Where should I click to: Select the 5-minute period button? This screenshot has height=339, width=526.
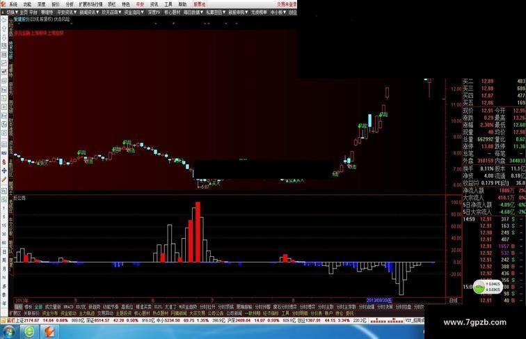click(x=4, y=216)
